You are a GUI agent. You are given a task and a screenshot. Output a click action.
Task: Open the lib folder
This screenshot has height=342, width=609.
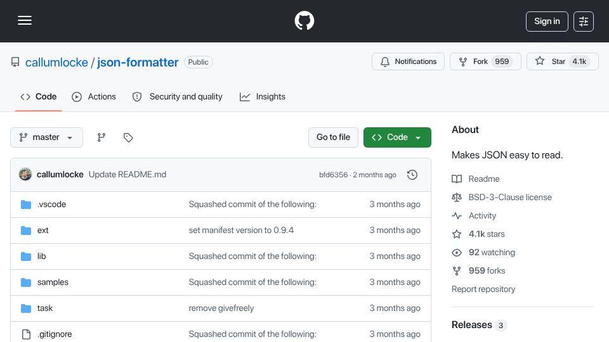click(x=42, y=256)
